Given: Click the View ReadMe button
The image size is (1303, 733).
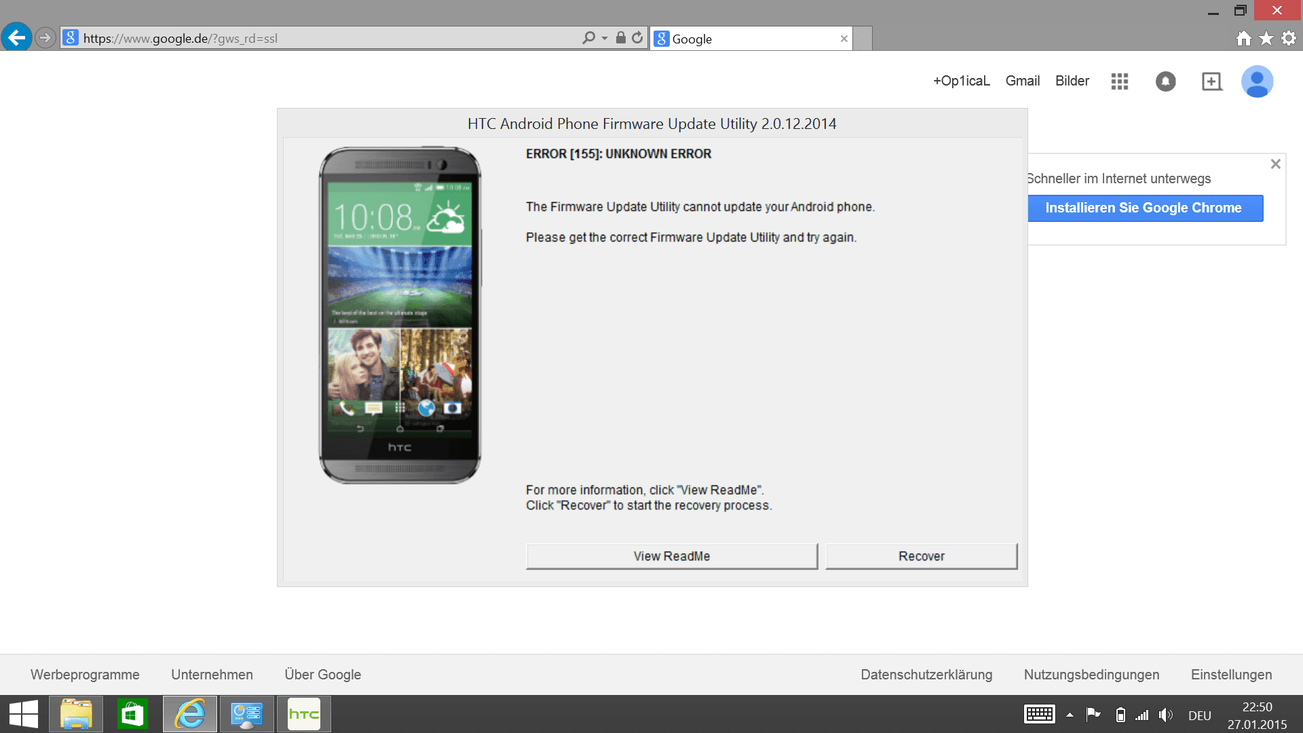Looking at the screenshot, I should tap(672, 556).
